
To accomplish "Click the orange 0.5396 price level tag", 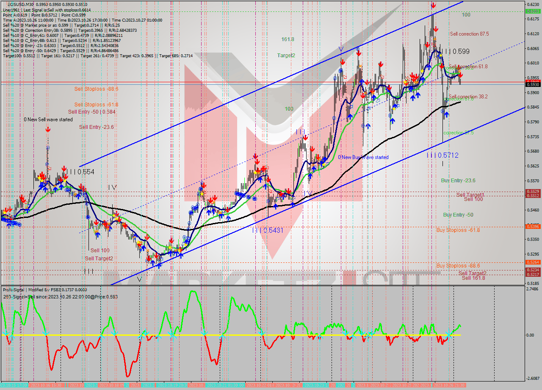I will pos(533,227).
